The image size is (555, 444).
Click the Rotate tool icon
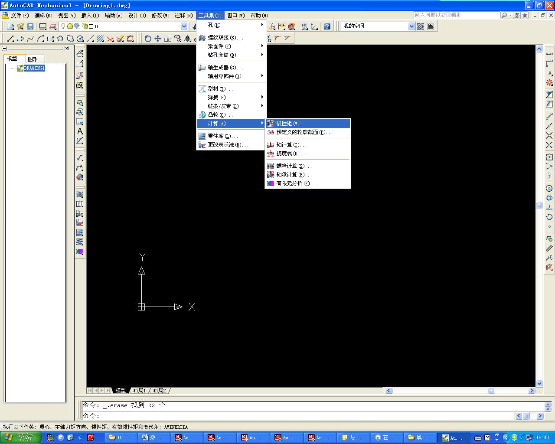[148, 39]
